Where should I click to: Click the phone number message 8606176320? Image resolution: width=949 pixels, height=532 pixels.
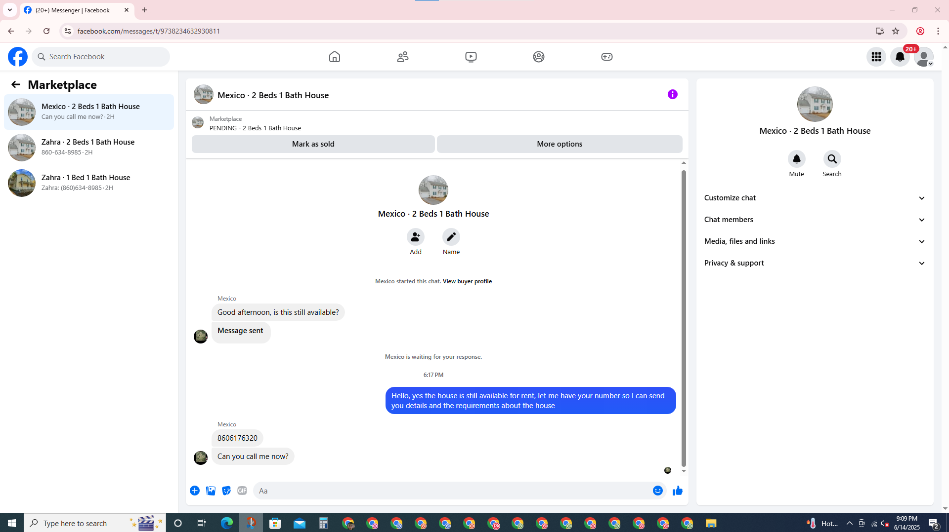tap(237, 438)
